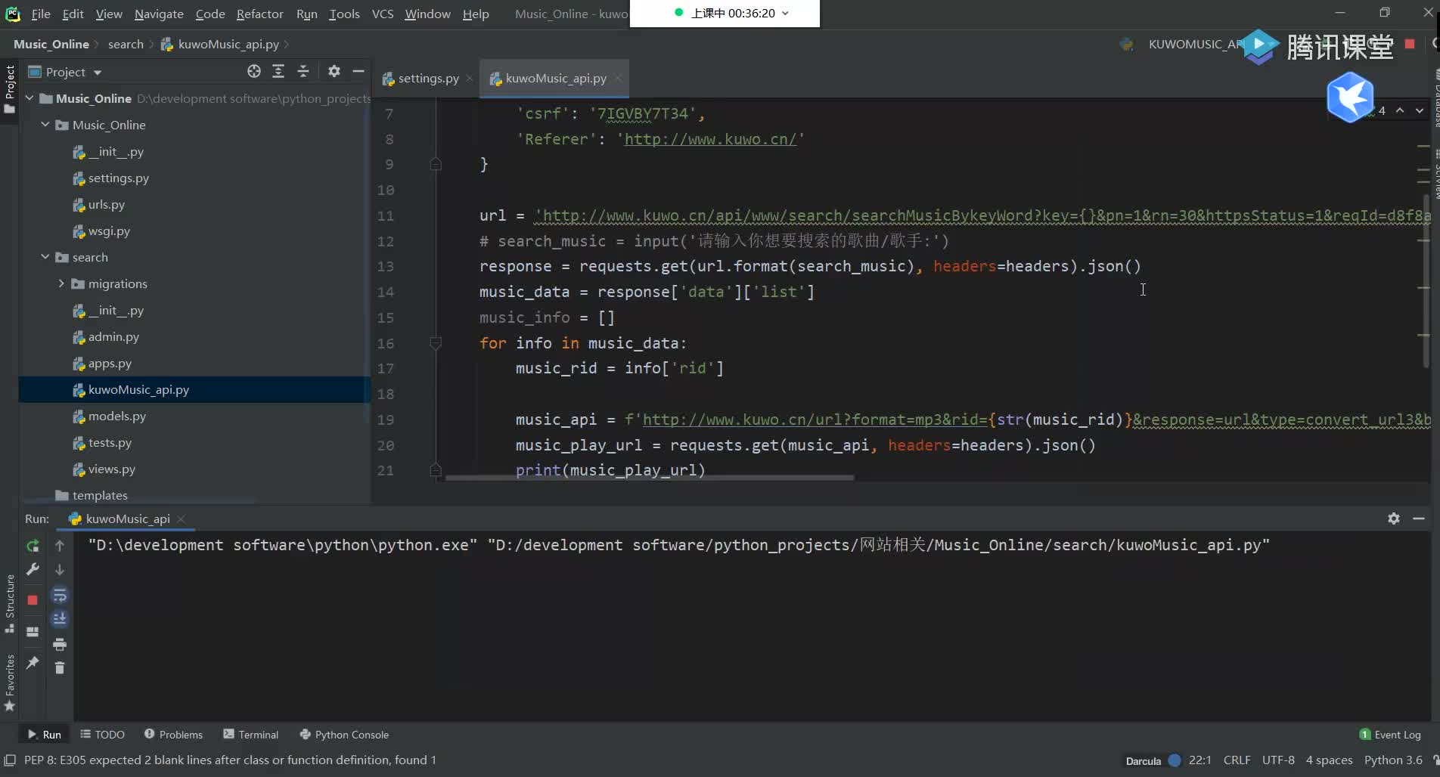Collapse the search folder
Image resolution: width=1440 pixels, height=777 pixels.
pos(45,257)
